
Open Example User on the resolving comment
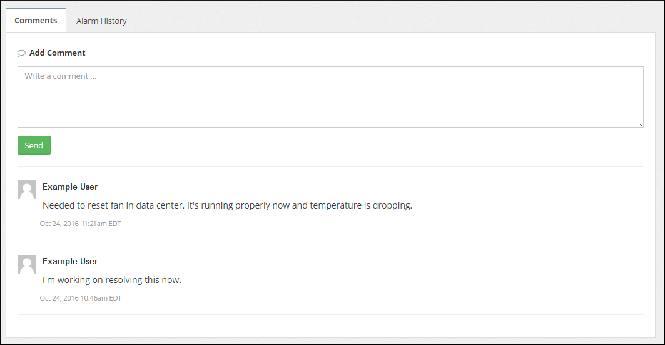pyautogui.click(x=70, y=261)
